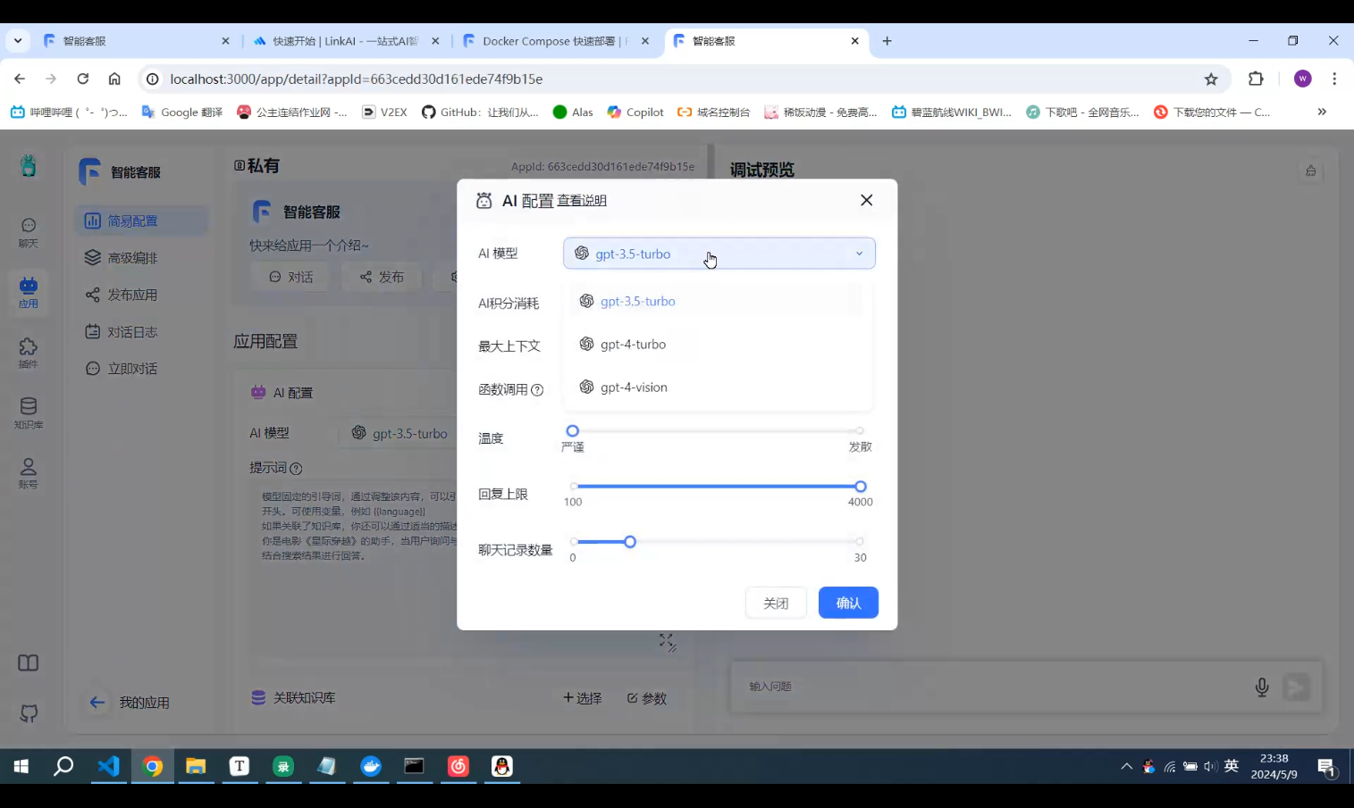Select gpt-3.5-turbo option in the list

(x=637, y=302)
